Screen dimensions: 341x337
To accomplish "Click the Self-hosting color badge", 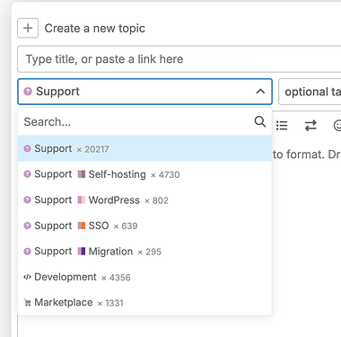I will (82, 174).
